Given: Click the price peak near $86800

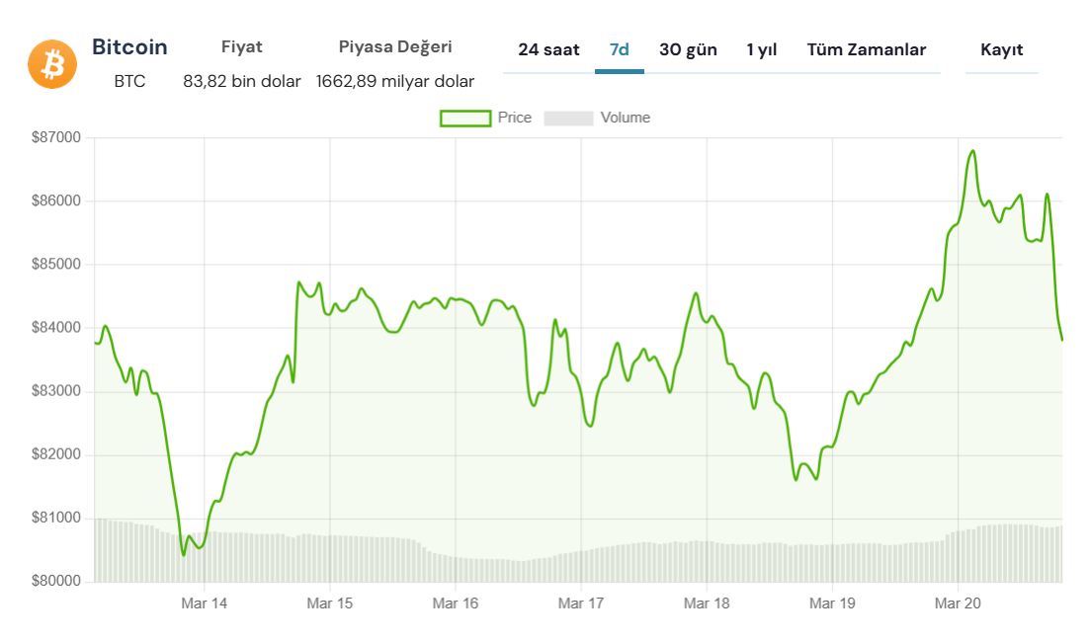Looking at the screenshot, I should (972, 151).
